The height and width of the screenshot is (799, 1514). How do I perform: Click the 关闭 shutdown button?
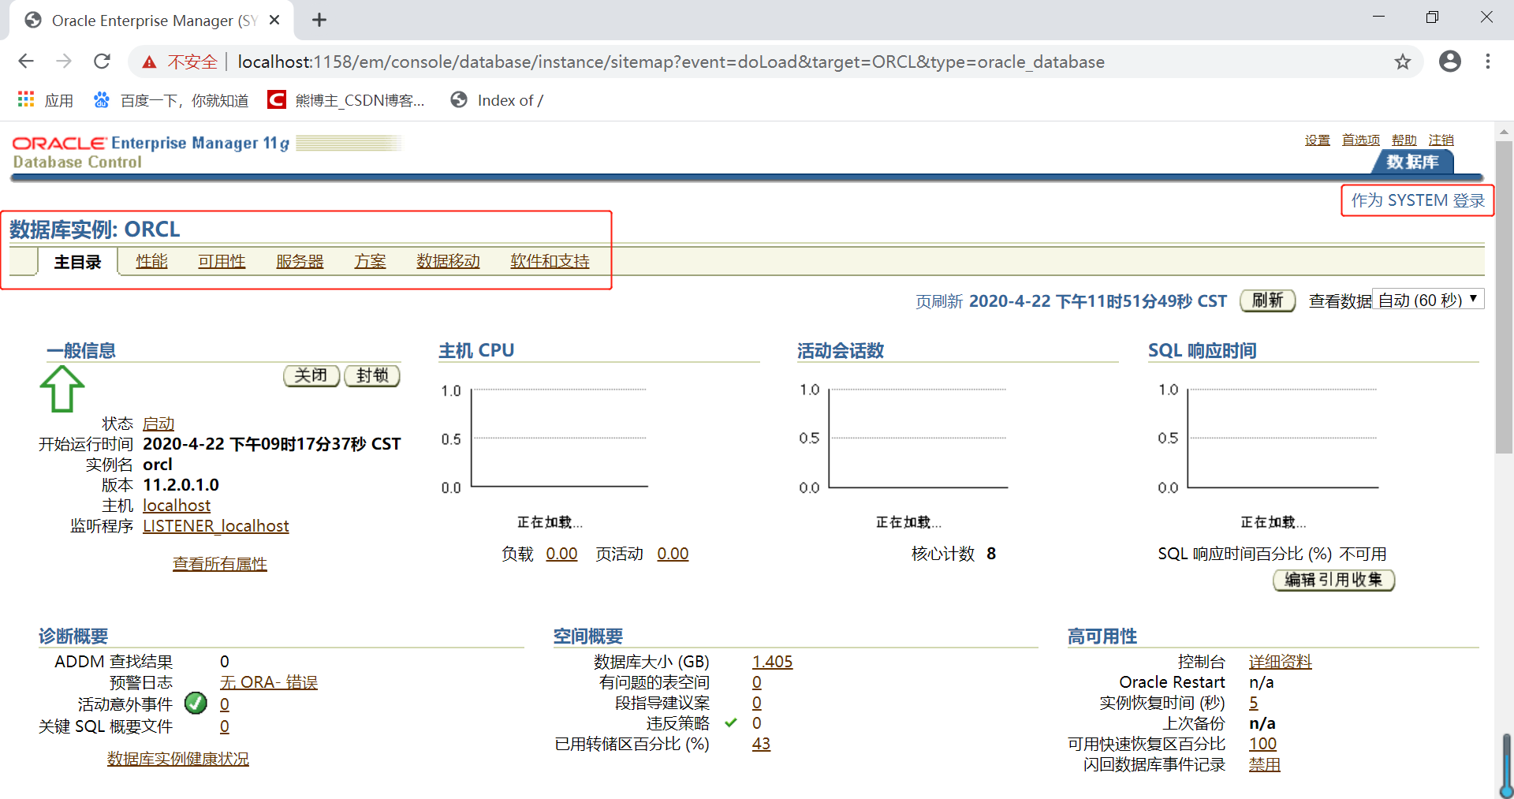(x=311, y=375)
